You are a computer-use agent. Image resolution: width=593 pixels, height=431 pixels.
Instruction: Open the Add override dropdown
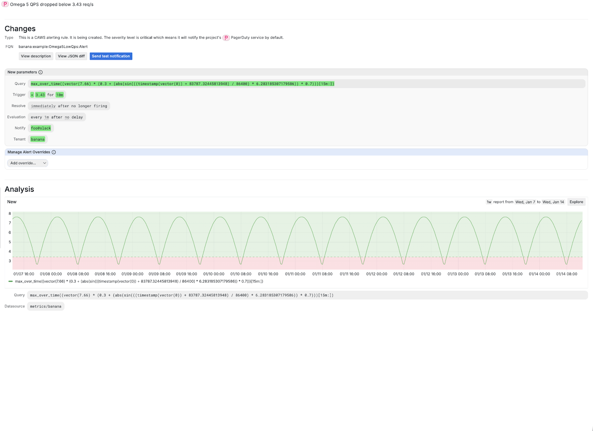[x=28, y=163]
